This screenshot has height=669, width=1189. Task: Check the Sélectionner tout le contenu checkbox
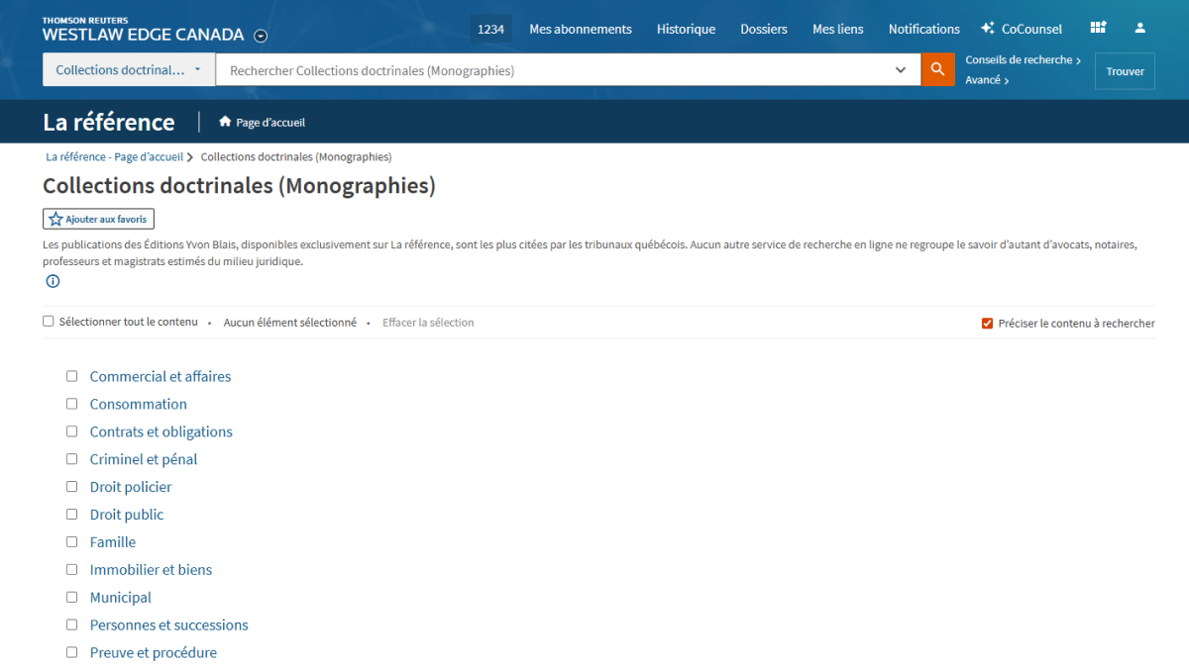pyautogui.click(x=49, y=322)
